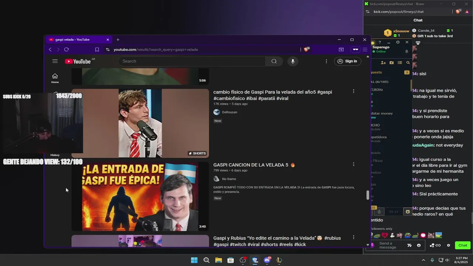Open Brave Shields lion icon in YouTube window
The width and height of the screenshot is (473, 266).
pos(306,49)
